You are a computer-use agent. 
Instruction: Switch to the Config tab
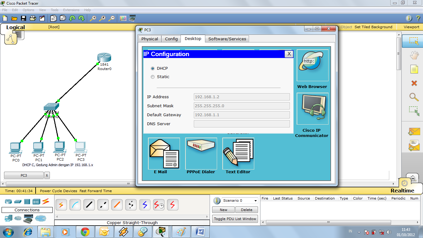click(171, 39)
